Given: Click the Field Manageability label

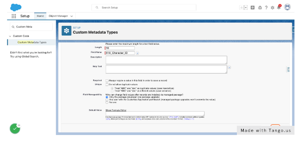Looking at the screenshot, I should [x=93, y=94].
